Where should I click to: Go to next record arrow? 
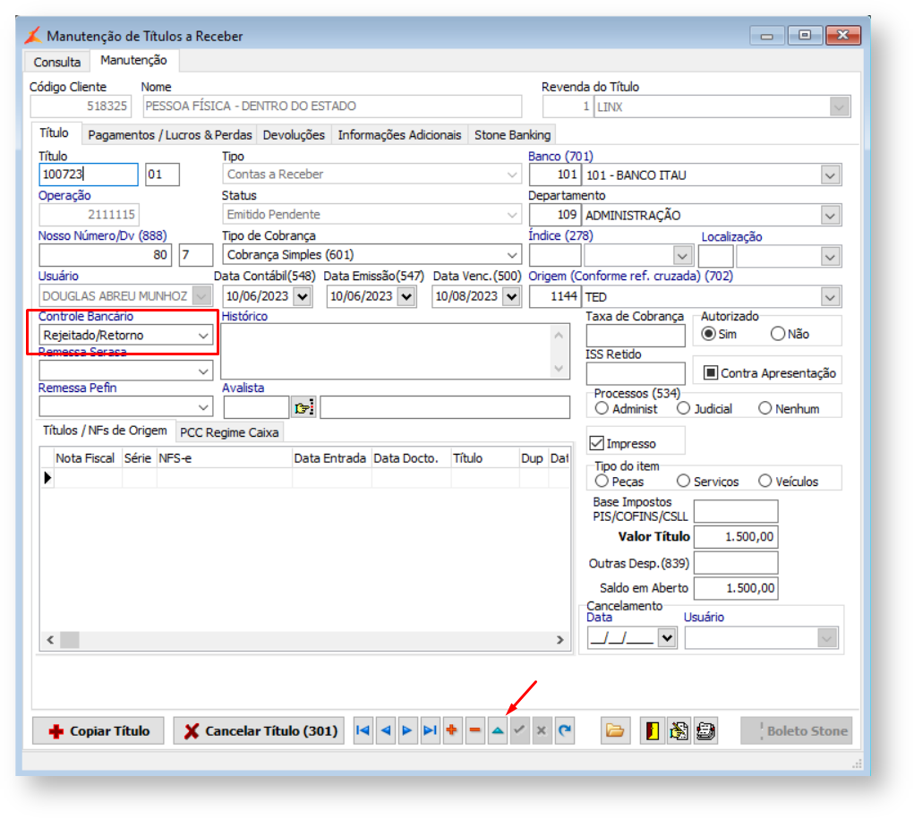coord(407,730)
